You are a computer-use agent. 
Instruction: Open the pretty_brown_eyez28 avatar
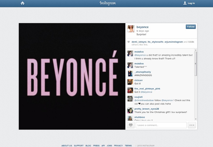(x=130, y=110)
